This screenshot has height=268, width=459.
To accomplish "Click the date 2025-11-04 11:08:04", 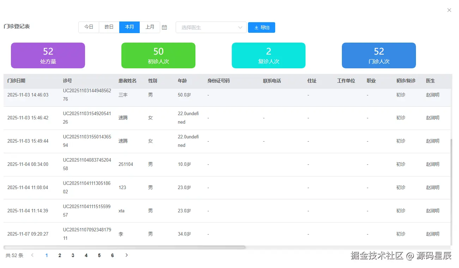I will point(28,187).
